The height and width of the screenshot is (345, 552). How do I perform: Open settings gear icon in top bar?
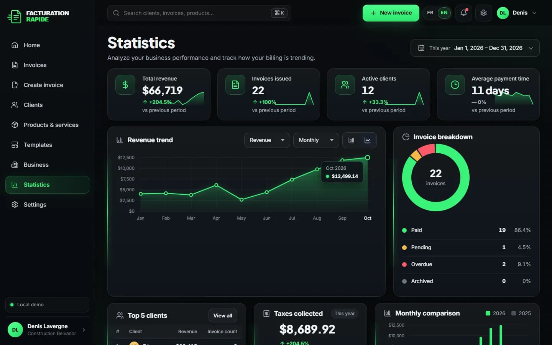[x=483, y=13]
